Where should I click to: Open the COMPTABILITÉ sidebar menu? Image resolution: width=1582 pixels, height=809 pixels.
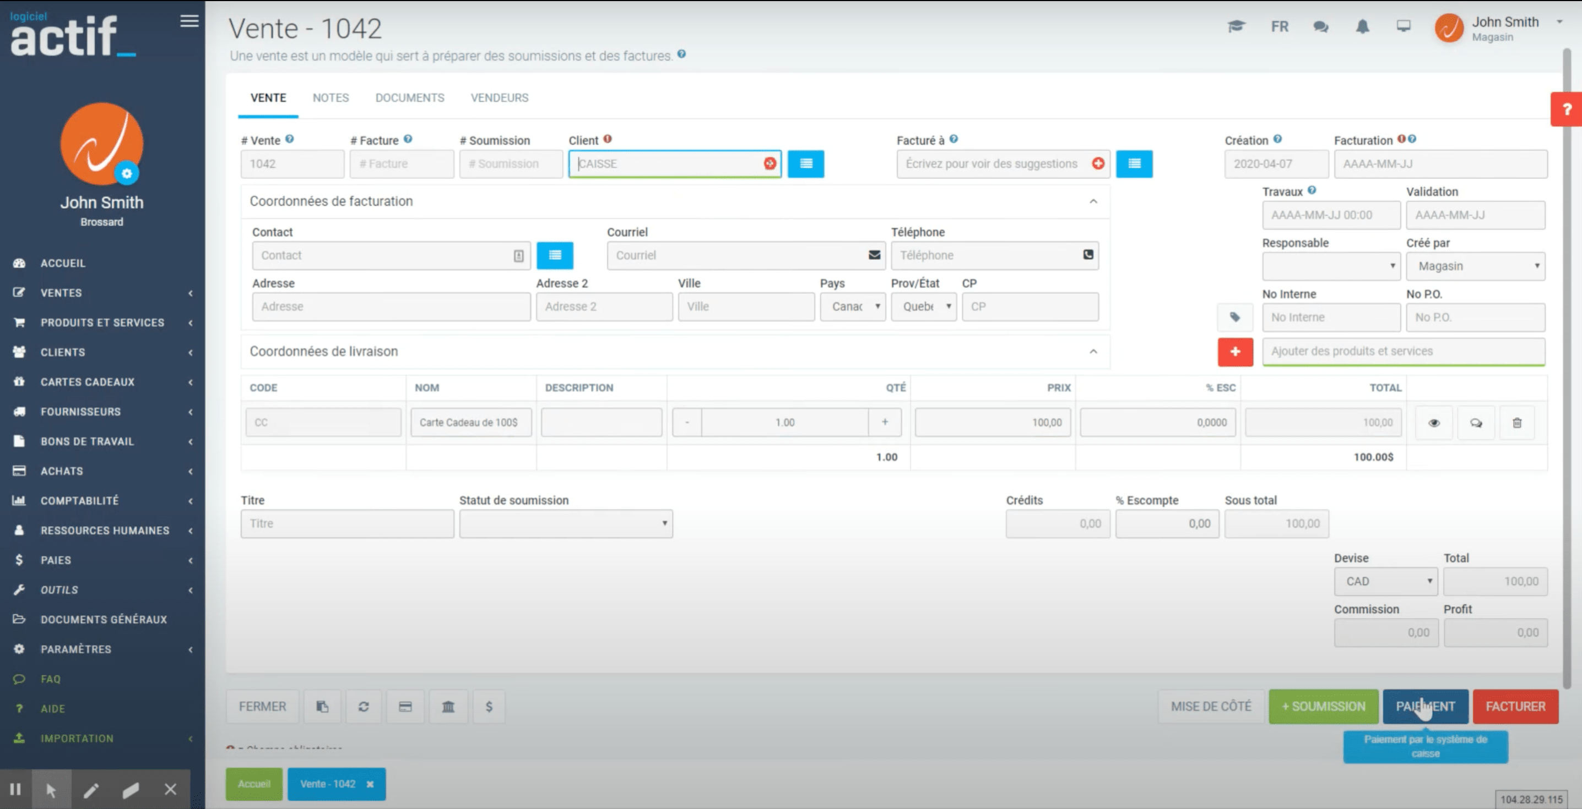point(80,501)
